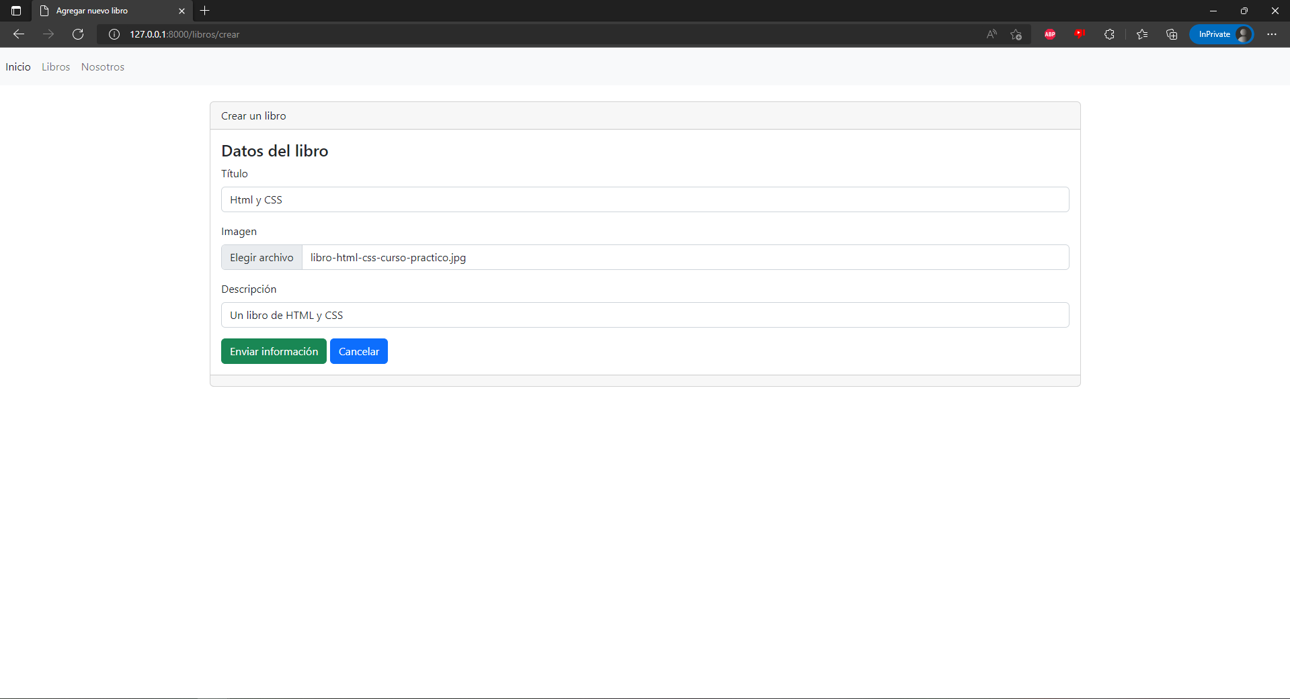Add this page to favorites
Viewport: 1290px width, 699px height.
click(x=1016, y=34)
